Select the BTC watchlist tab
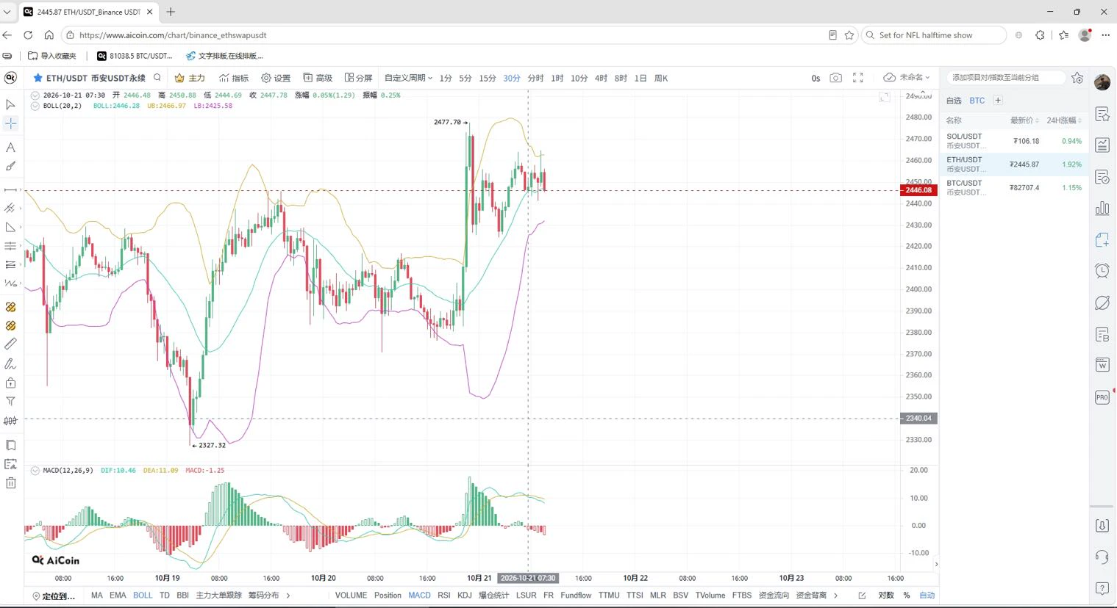This screenshot has width=1117, height=608. [977, 101]
